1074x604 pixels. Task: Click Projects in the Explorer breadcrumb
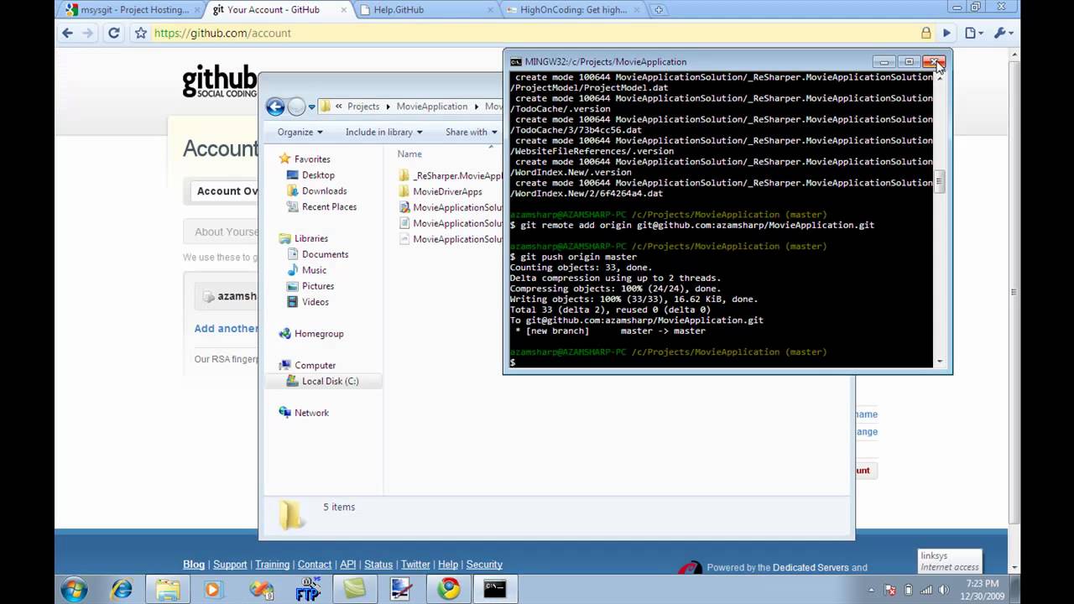click(363, 107)
